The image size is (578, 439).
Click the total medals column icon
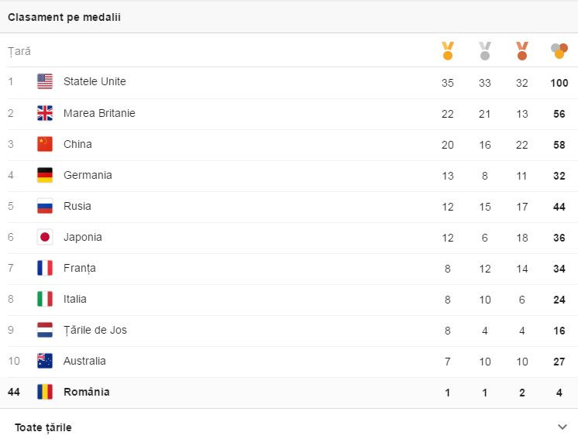pos(559,51)
